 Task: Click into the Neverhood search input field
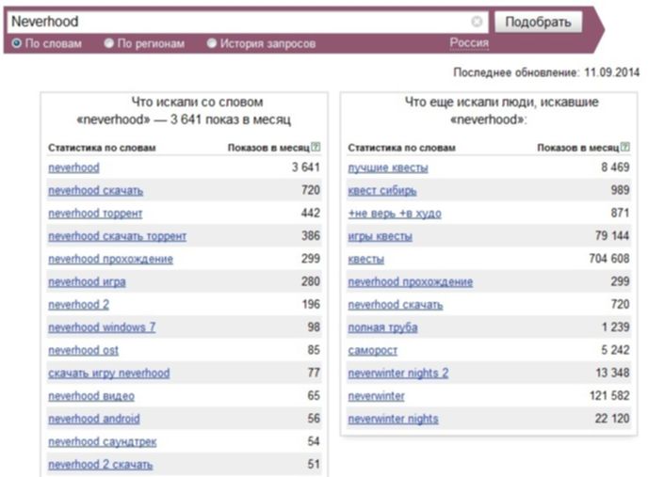click(239, 22)
